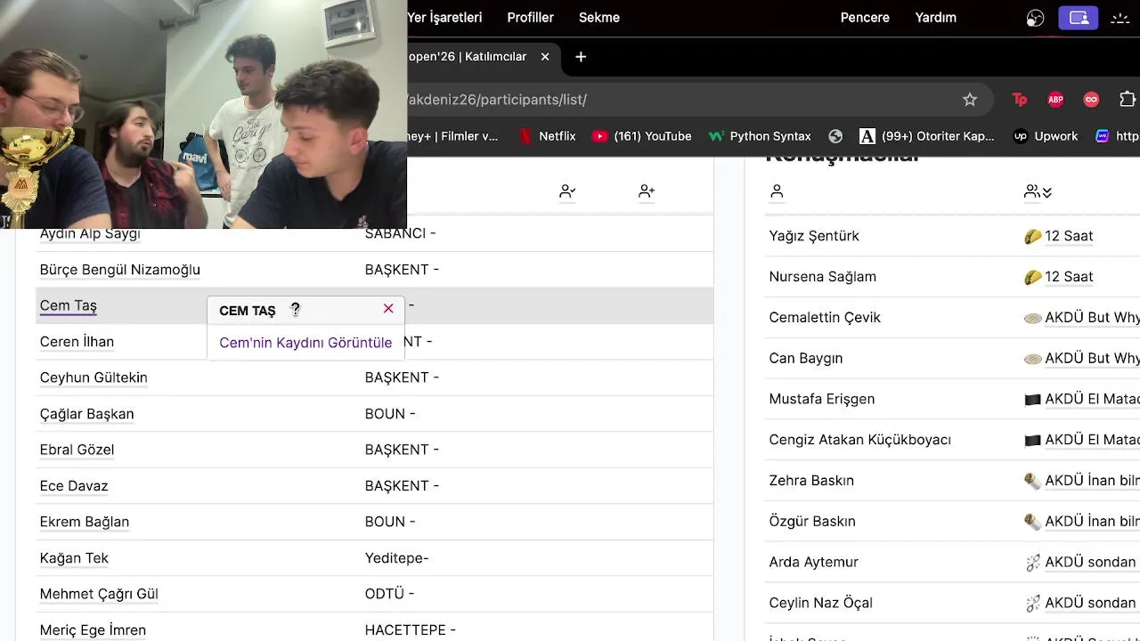The height and width of the screenshot is (641, 1140).
Task: Click participant Çağlar Başkan
Action: coord(86,414)
